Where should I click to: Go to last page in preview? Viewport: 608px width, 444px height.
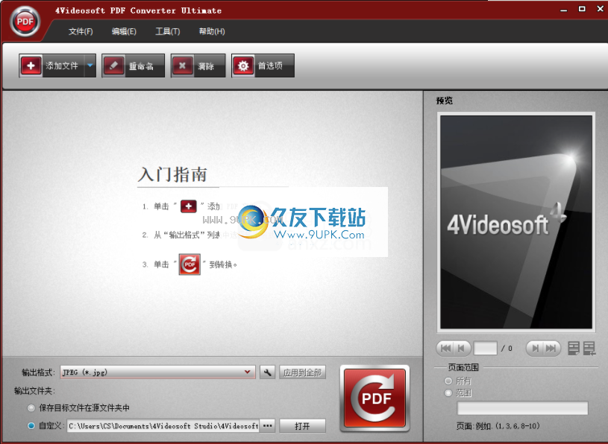(551, 349)
